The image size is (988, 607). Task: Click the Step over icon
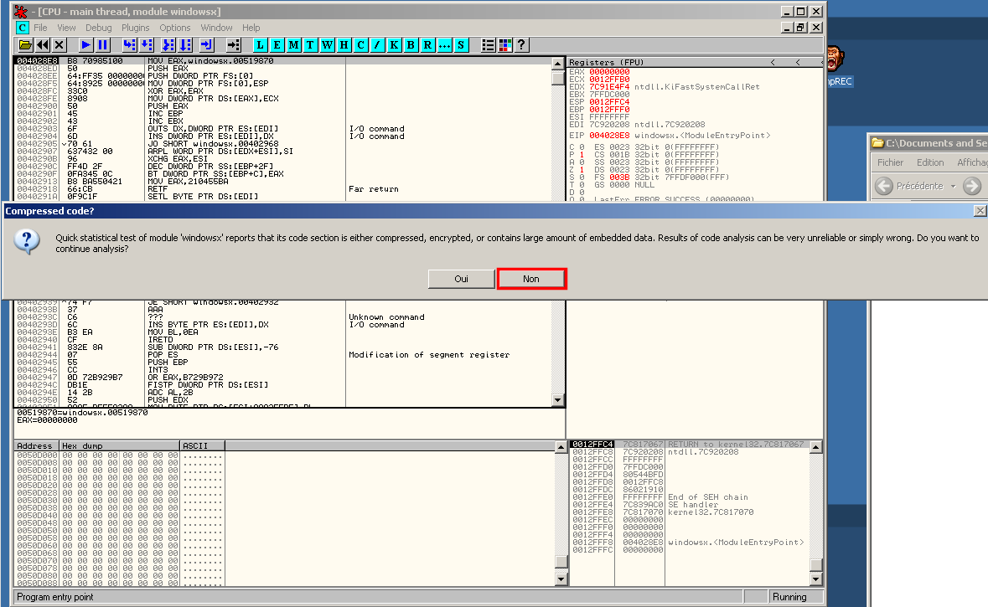click(x=147, y=44)
